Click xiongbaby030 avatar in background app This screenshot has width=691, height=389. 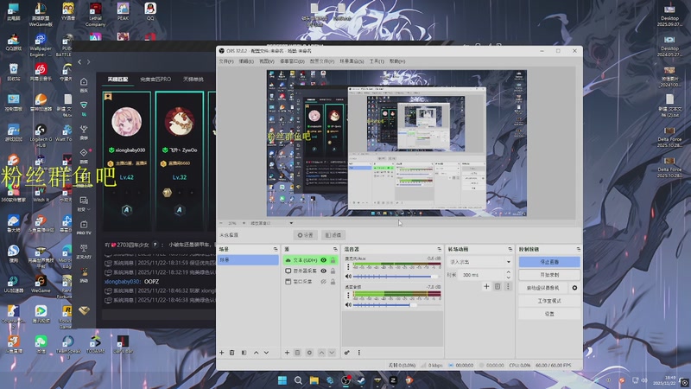coord(127,121)
